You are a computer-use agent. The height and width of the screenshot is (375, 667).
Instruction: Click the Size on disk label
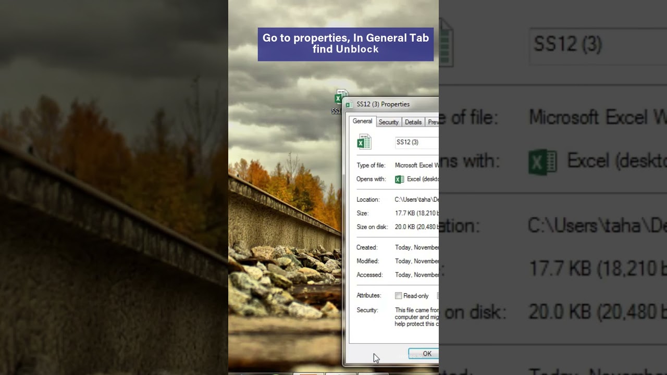372,227
